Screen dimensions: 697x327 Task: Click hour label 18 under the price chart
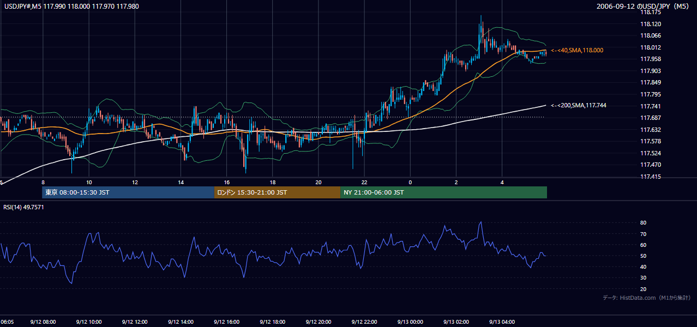click(273, 183)
